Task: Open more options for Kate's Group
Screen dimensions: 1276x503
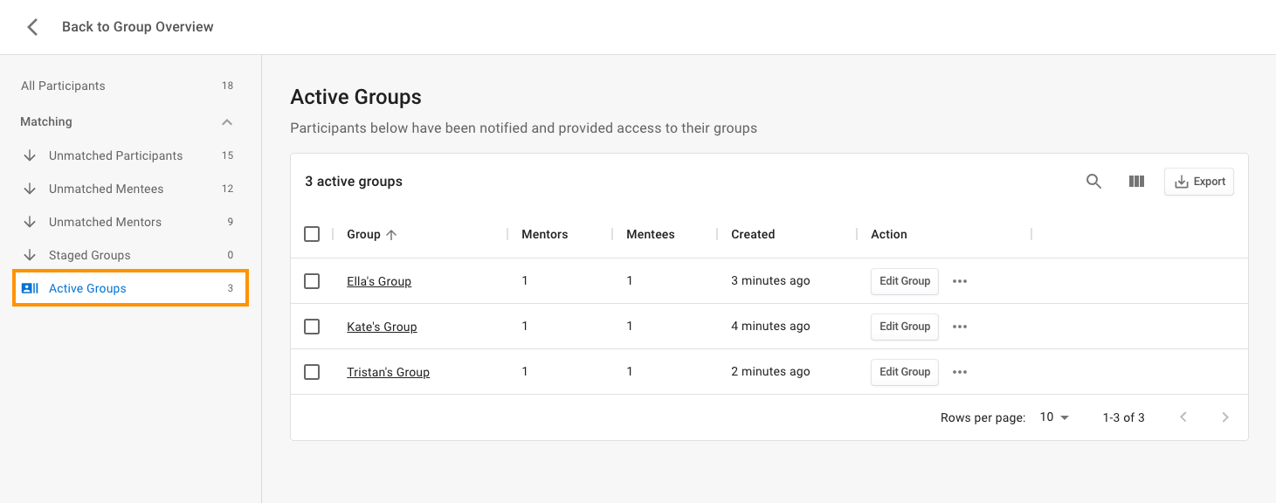Action: 960,327
